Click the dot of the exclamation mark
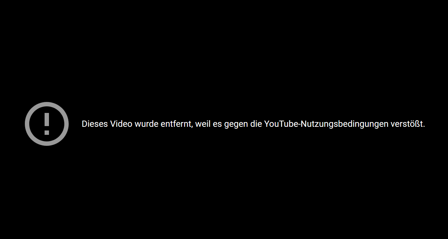This screenshot has width=448, height=239. click(47, 133)
